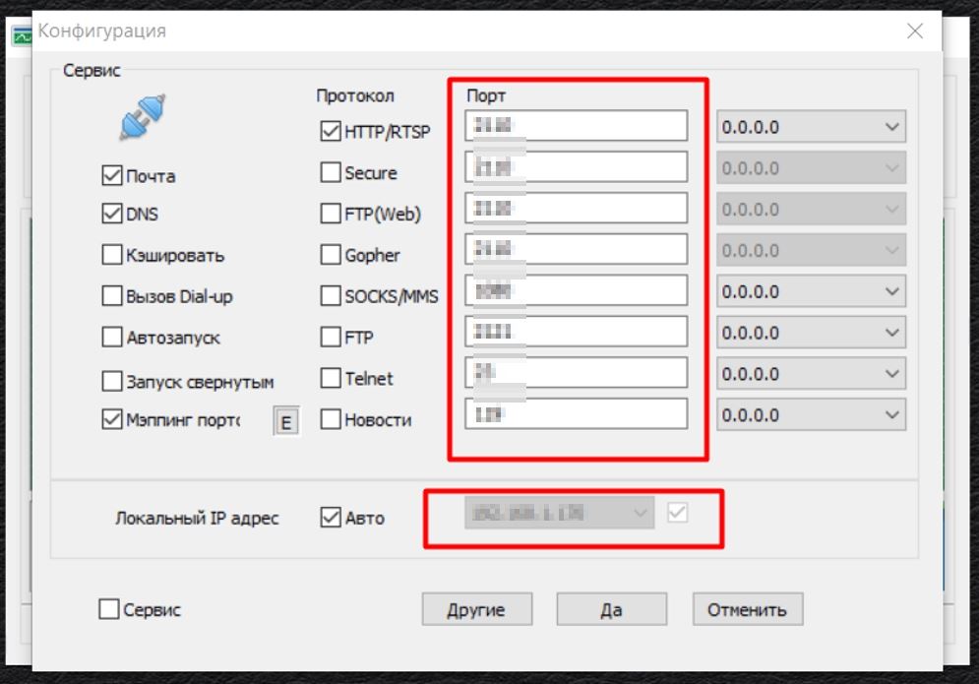979x684 pixels.
Task: Enable the Кэшировать checkbox
Action: click(112, 255)
